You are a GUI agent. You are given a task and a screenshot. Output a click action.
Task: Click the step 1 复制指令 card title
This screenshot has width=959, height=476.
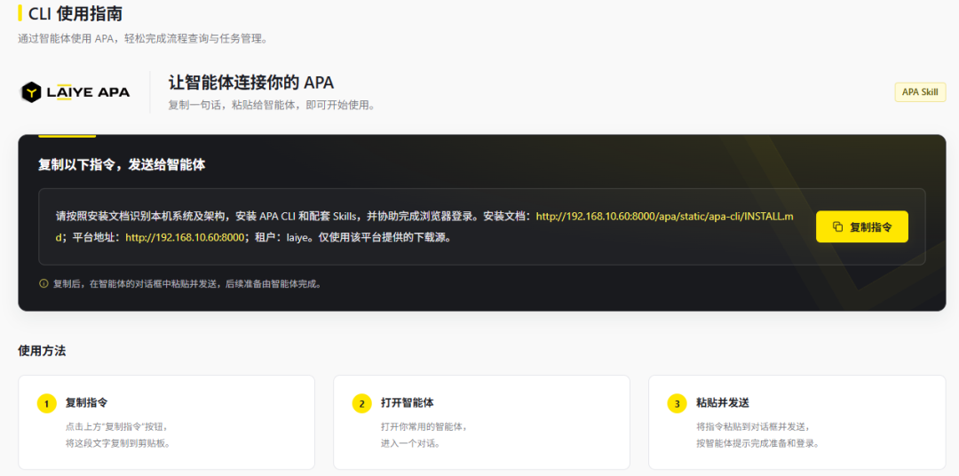[x=86, y=403]
